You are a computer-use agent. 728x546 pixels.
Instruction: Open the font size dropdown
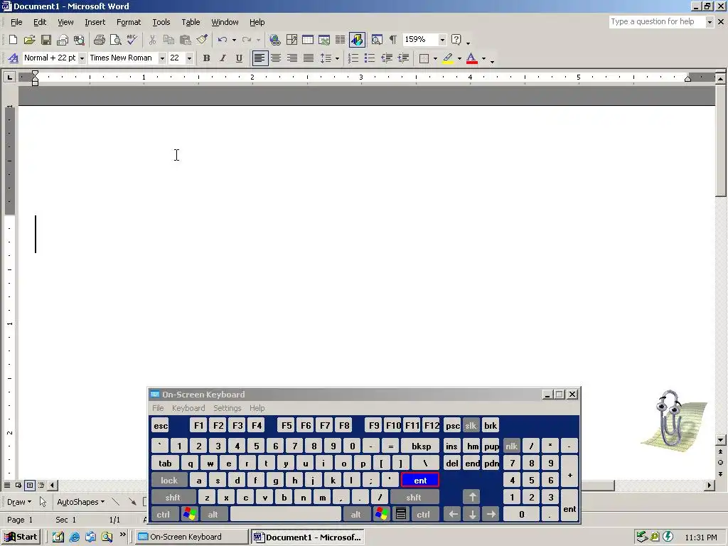click(189, 58)
